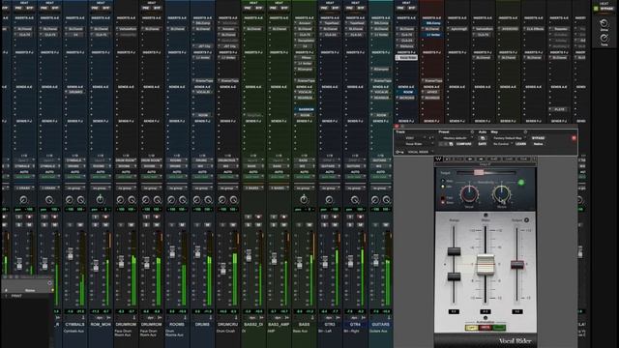Open the VOCAL RIDER key input selector

pos(420,152)
